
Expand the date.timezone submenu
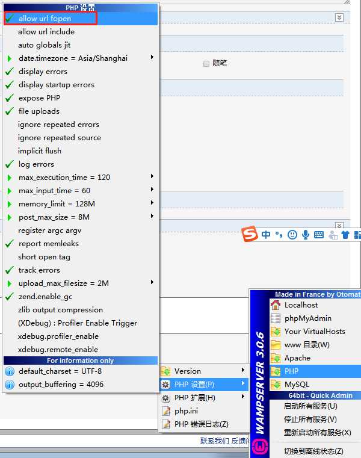81,58
